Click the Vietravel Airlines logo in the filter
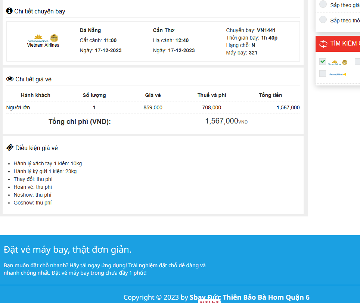 click(x=337, y=74)
